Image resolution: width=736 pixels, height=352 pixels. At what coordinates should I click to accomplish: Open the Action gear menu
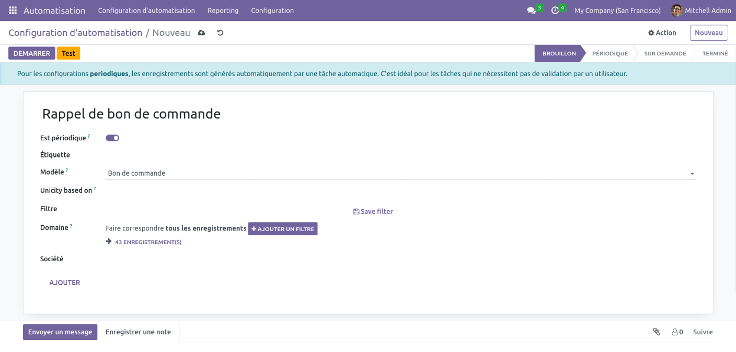tap(662, 33)
